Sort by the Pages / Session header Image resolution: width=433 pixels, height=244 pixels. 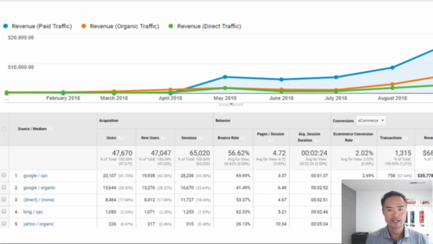271,134
